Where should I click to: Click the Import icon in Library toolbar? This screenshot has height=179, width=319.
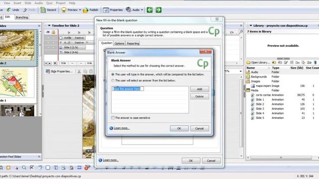tap(274, 63)
